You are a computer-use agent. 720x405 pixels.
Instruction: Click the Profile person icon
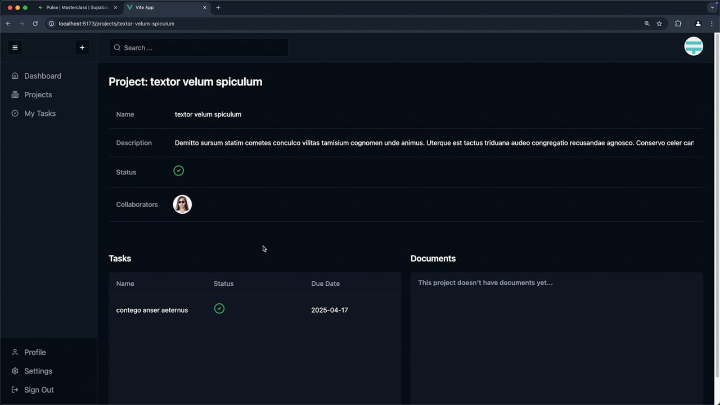pyautogui.click(x=15, y=352)
